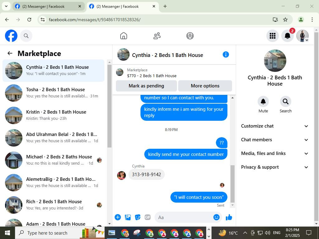
Task: Click Cynthia's avatar next to phone number message
Action: 121,175
